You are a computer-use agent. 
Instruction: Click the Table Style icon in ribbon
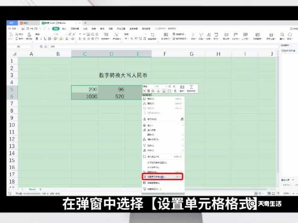[174, 34]
